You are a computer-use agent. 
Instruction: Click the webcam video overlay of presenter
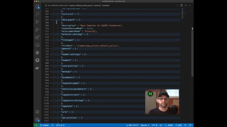[x=162, y=102]
